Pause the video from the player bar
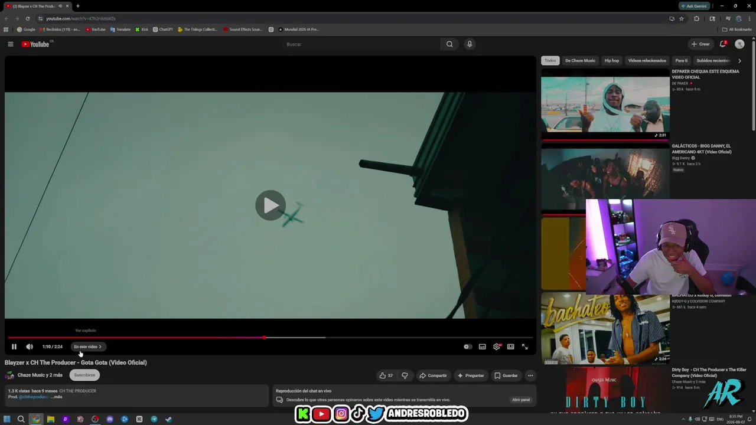Screen dimensions: 756x425 [14, 346]
